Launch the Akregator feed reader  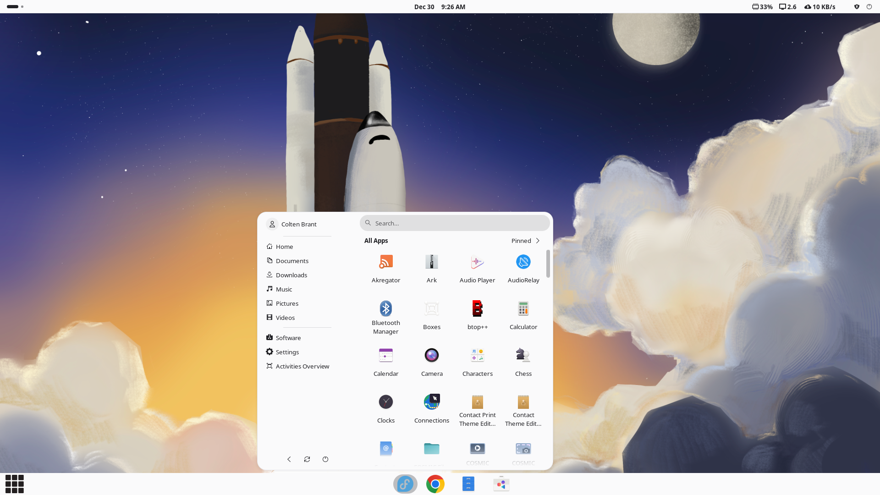[x=385, y=268]
